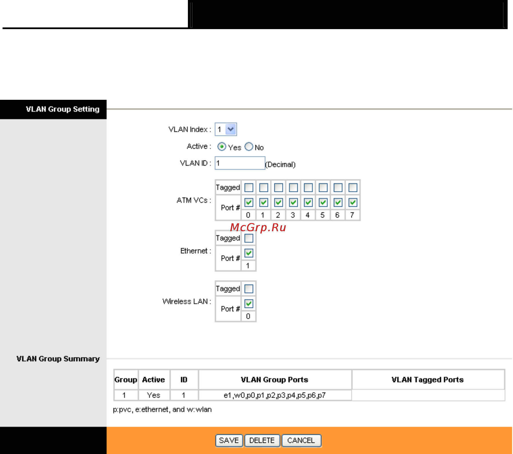This screenshot has width=513, height=454.
Task: Check Tagged box for ATM VC port 0
Action: click(249, 187)
